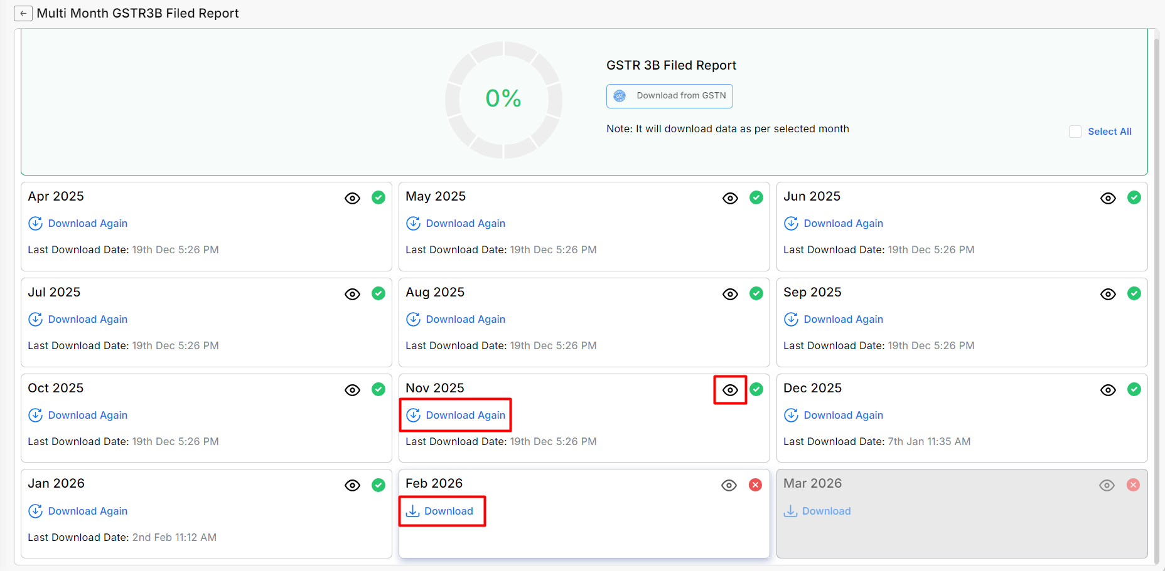Image resolution: width=1165 pixels, height=571 pixels.
Task: Download Feb 2026 GSTR3B data
Action: (441, 511)
